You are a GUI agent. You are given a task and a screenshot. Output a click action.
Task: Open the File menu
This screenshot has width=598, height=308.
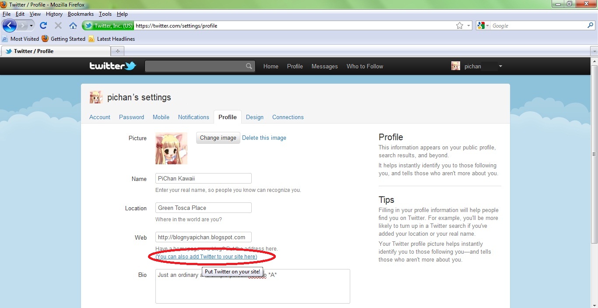[7, 14]
